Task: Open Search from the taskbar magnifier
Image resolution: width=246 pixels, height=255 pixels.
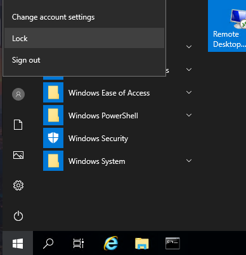Action: 48,244
